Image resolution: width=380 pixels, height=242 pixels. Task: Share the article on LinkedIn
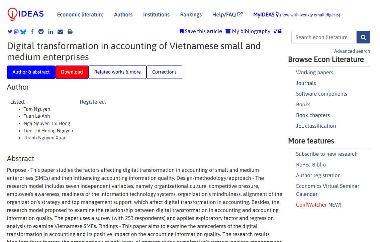[x=51, y=31]
